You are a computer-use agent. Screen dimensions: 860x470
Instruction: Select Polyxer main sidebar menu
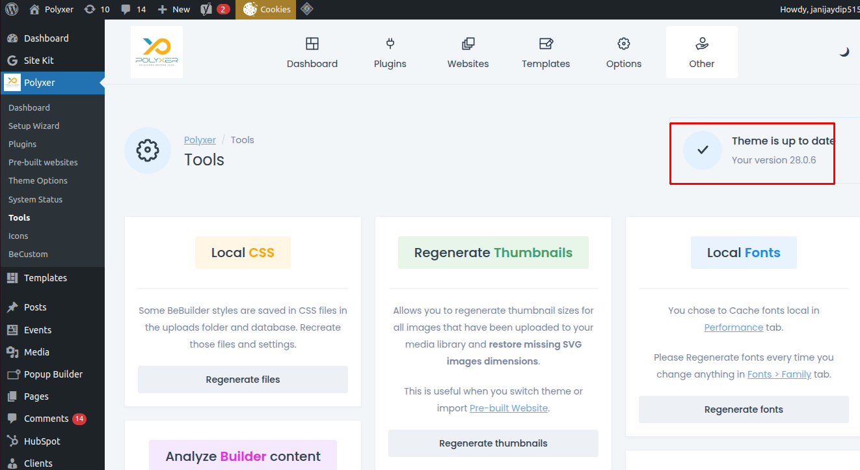pyautogui.click(x=52, y=83)
